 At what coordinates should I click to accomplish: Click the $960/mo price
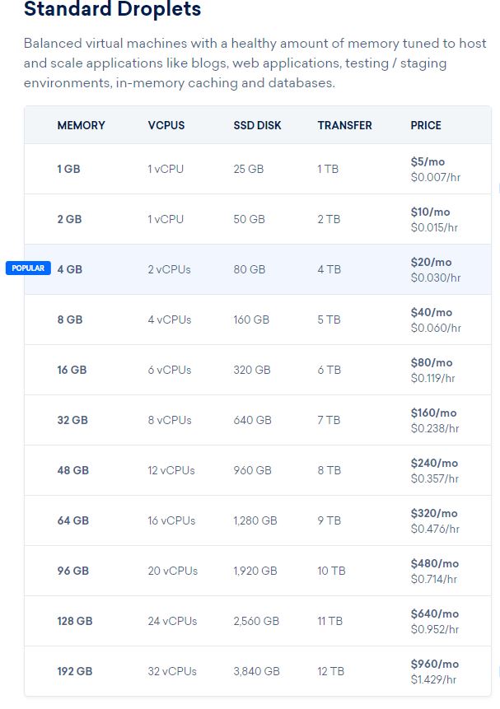point(435,664)
